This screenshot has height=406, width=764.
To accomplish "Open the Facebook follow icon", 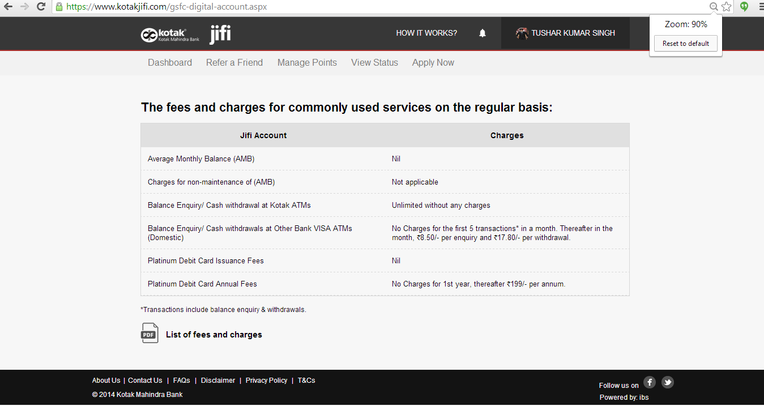I will click(x=650, y=382).
